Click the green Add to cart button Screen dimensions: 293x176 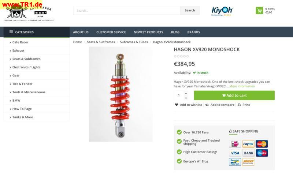tap(234, 96)
